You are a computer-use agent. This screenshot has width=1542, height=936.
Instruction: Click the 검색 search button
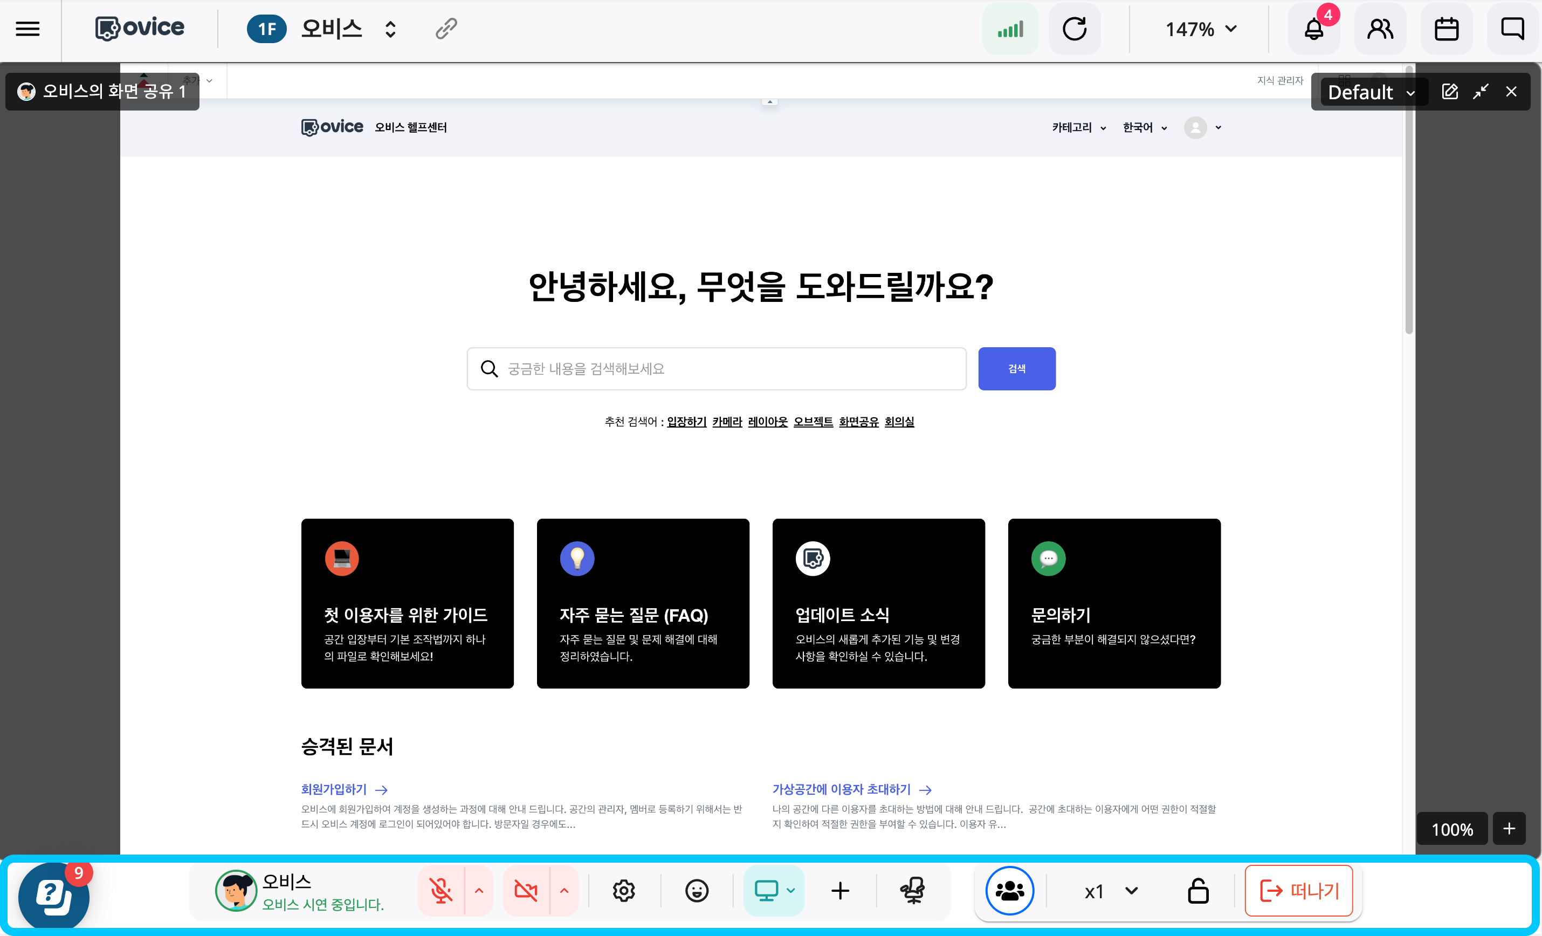(1017, 368)
